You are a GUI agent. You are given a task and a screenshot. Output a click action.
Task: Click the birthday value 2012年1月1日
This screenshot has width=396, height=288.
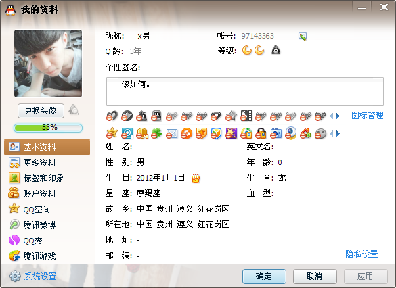(x=160, y=178)
